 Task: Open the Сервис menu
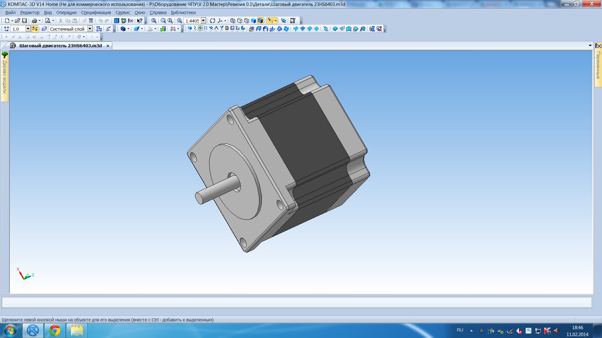(x=123, y=13)
